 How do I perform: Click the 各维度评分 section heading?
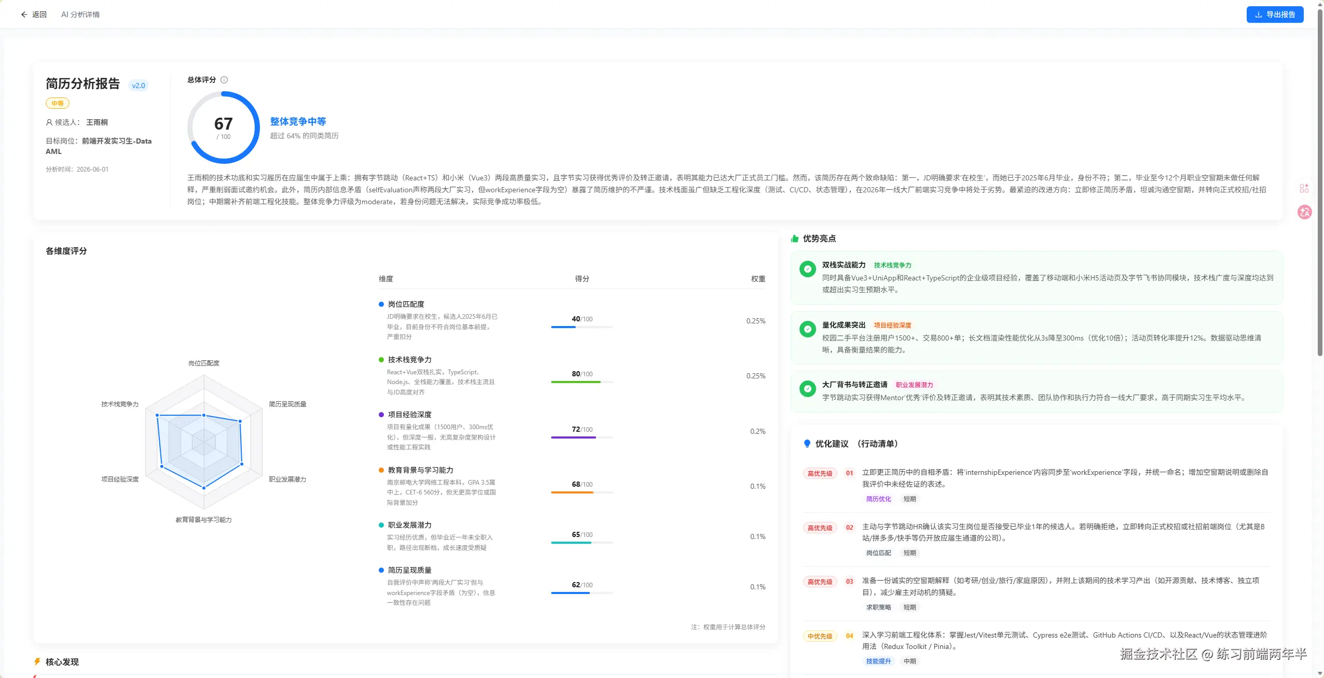tap(66, 251)
